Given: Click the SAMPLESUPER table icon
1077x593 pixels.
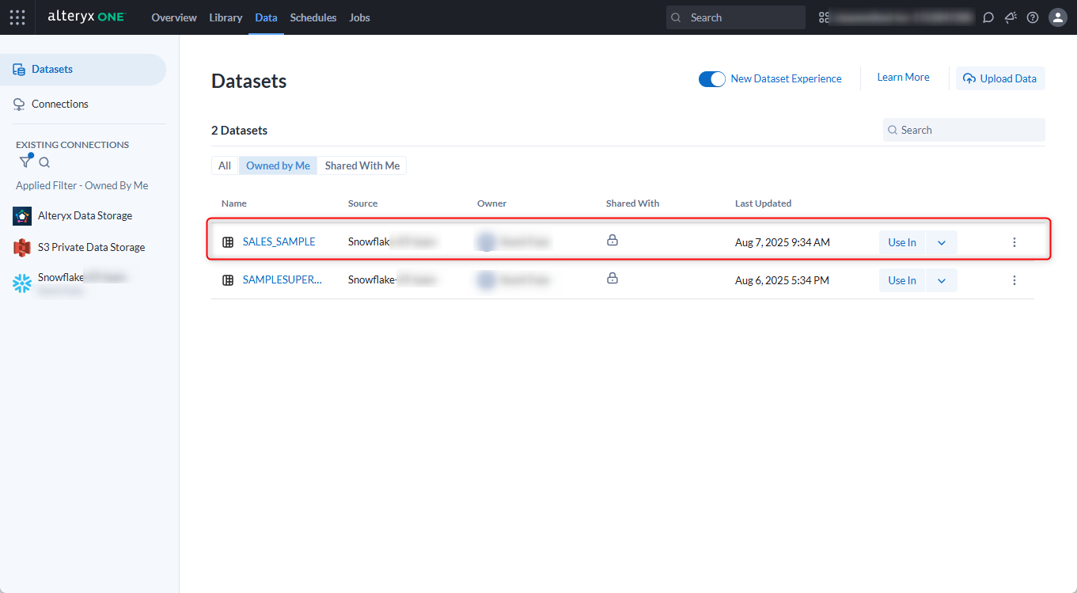Looking at the screenshot, I should 228,280.
